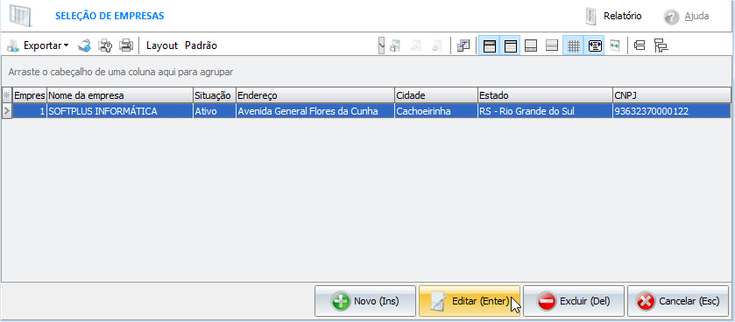The width and height of the screenshot is (735, 322).
Task: Click the best-fit columns icon with green arrows
Action: pos(614,45)
